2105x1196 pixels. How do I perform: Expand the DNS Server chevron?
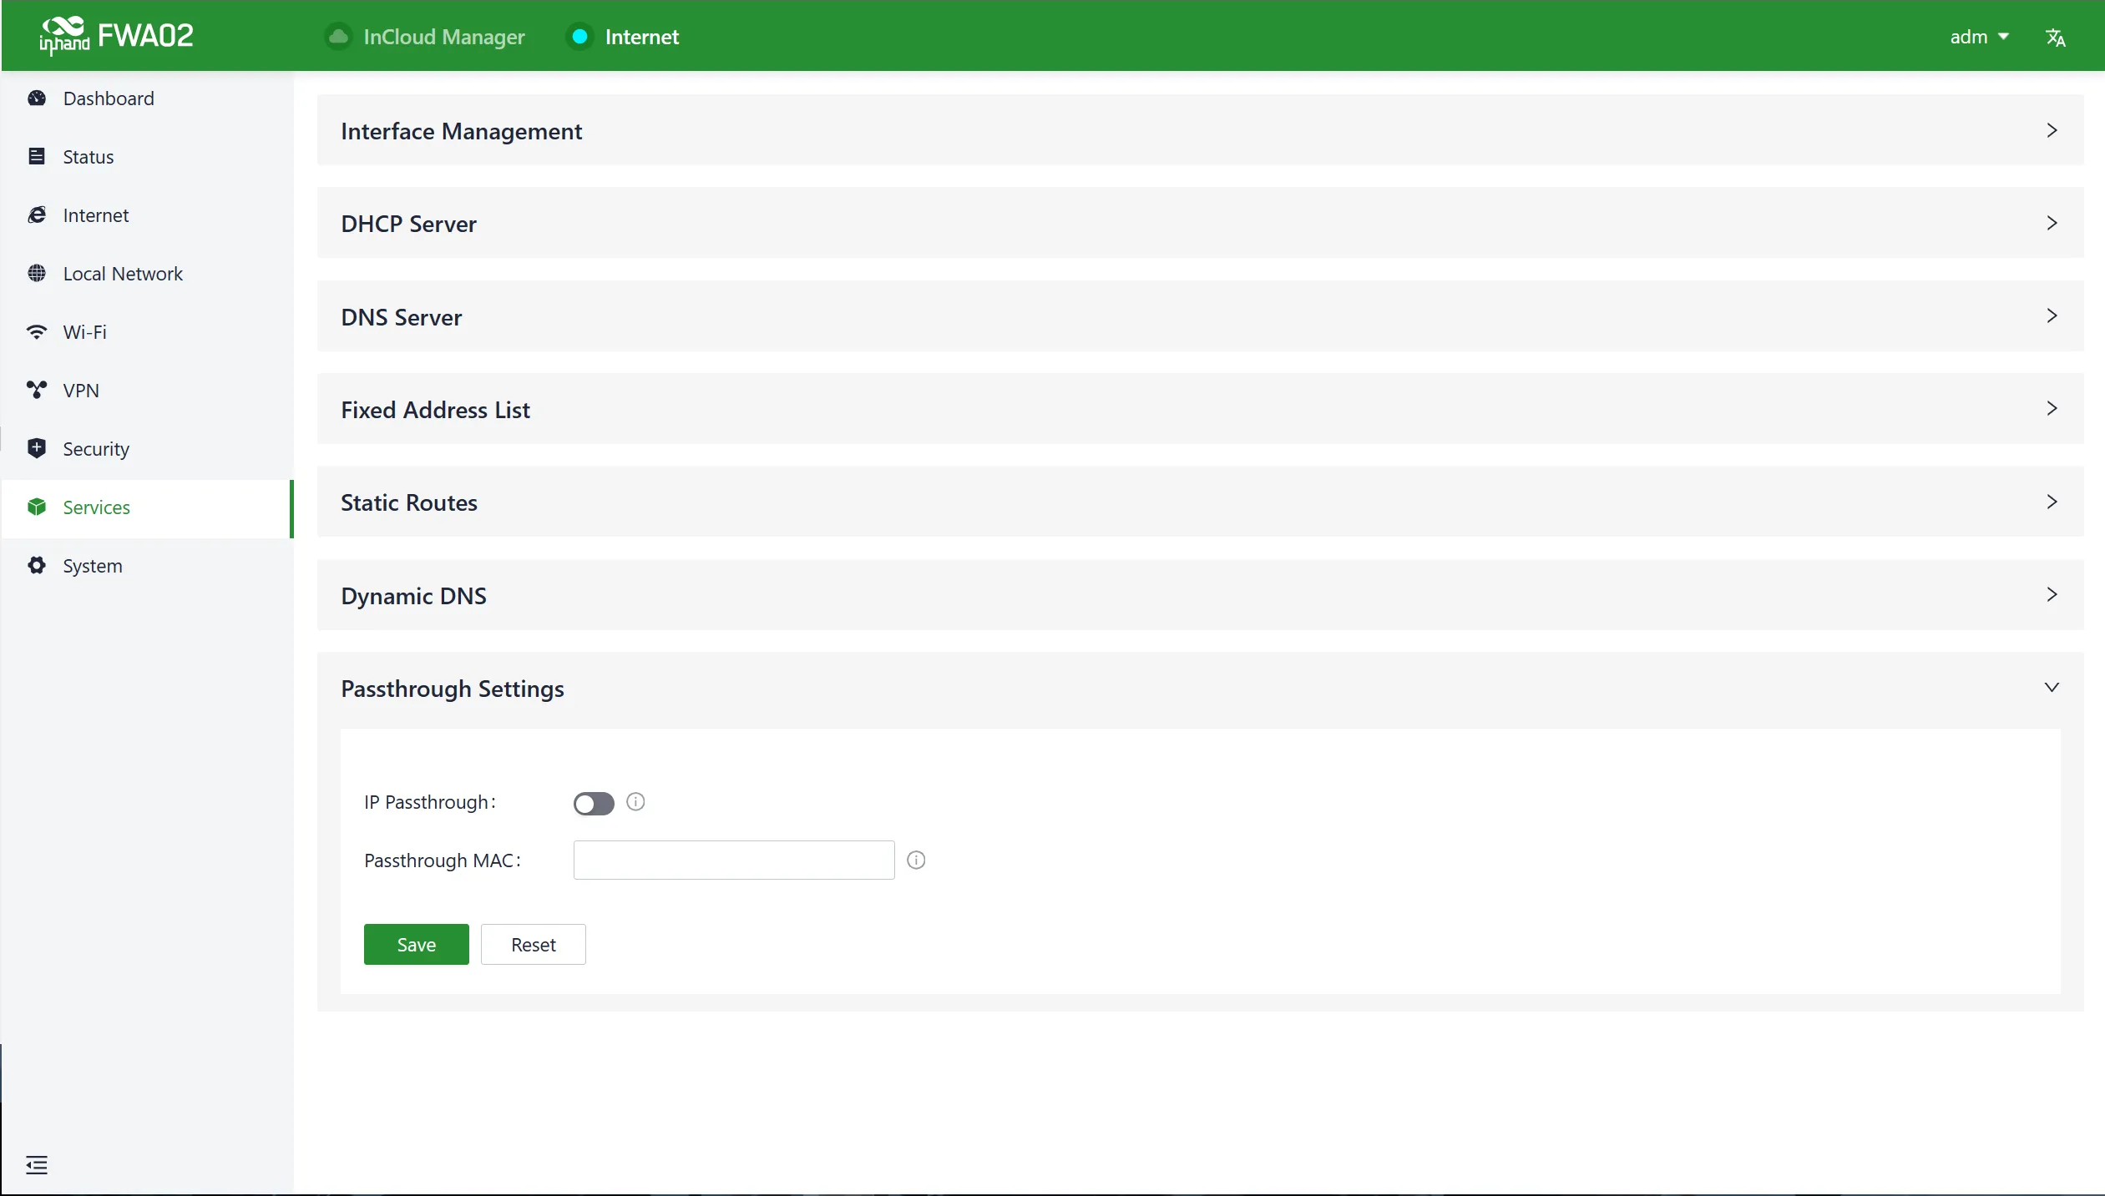coord(2052,315)
